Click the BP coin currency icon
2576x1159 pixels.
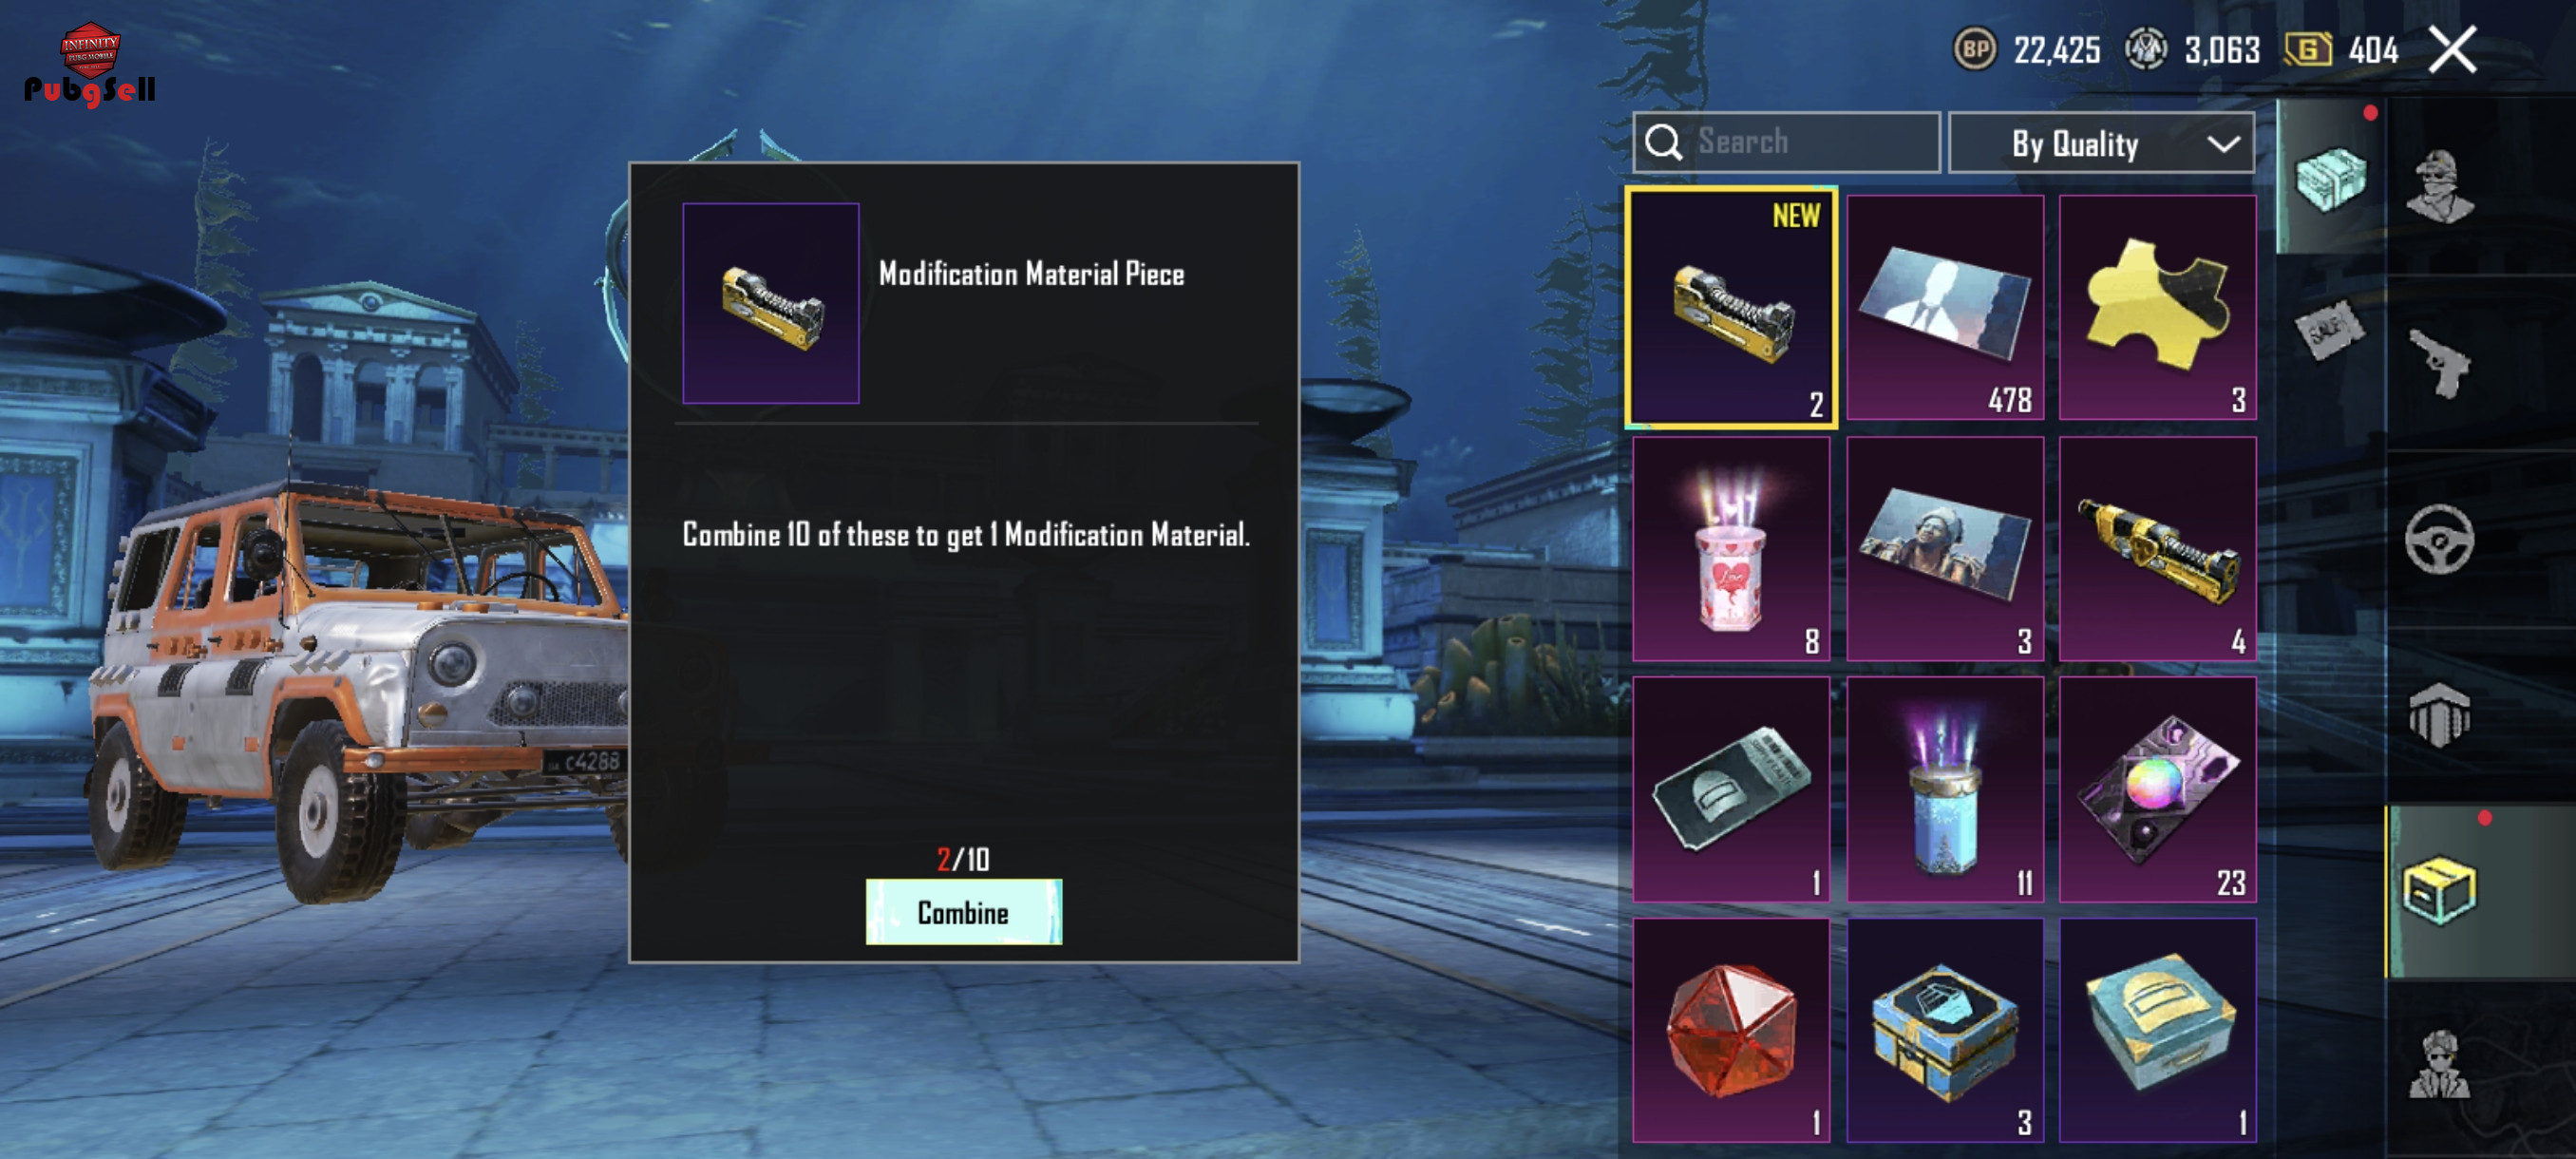tap(1974, 49)
